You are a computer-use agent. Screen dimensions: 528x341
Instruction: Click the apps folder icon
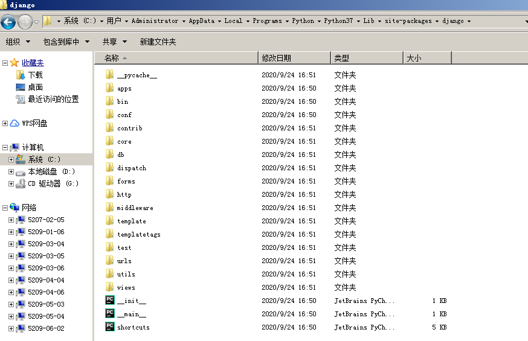(109, 88)
